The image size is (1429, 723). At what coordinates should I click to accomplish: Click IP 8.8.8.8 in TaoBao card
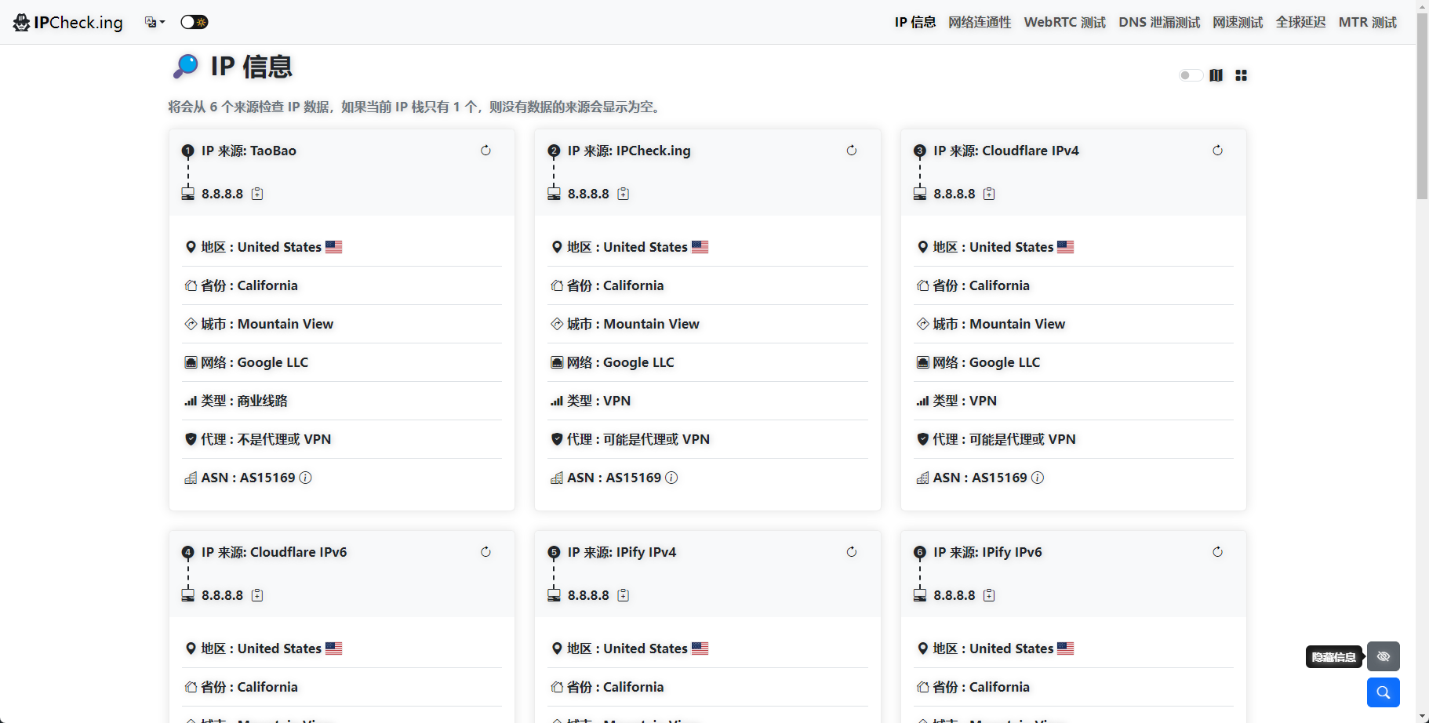point(222,194)
